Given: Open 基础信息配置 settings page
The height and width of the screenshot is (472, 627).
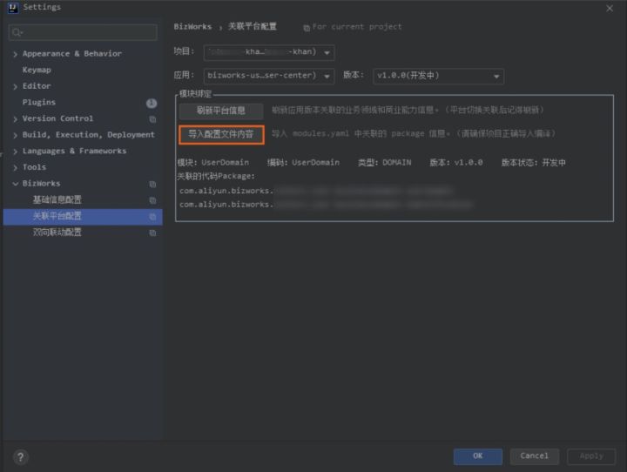Looking at the screenshot, I should [x=57, y=199].
